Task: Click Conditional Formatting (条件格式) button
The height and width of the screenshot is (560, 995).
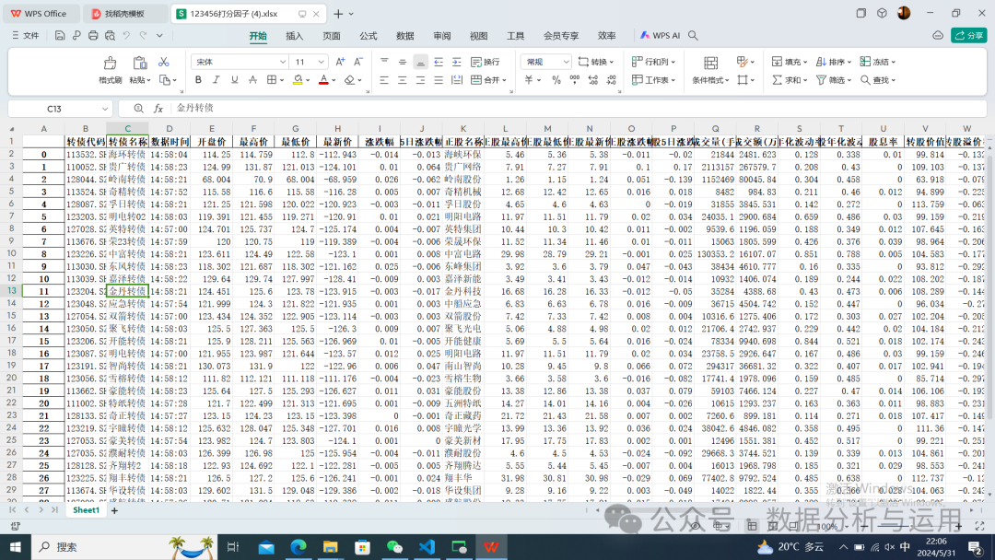Action: coord(710,70)
